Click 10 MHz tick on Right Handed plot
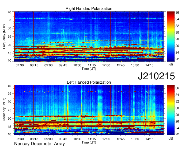182x147 pixels. [x=10, y=60]
